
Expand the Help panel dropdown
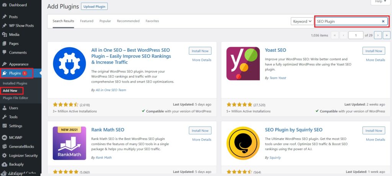[381, 2]
